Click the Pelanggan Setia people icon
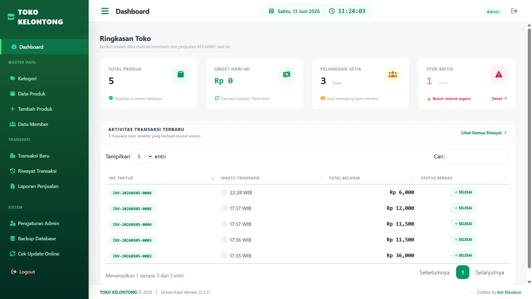 click(393, 74)
